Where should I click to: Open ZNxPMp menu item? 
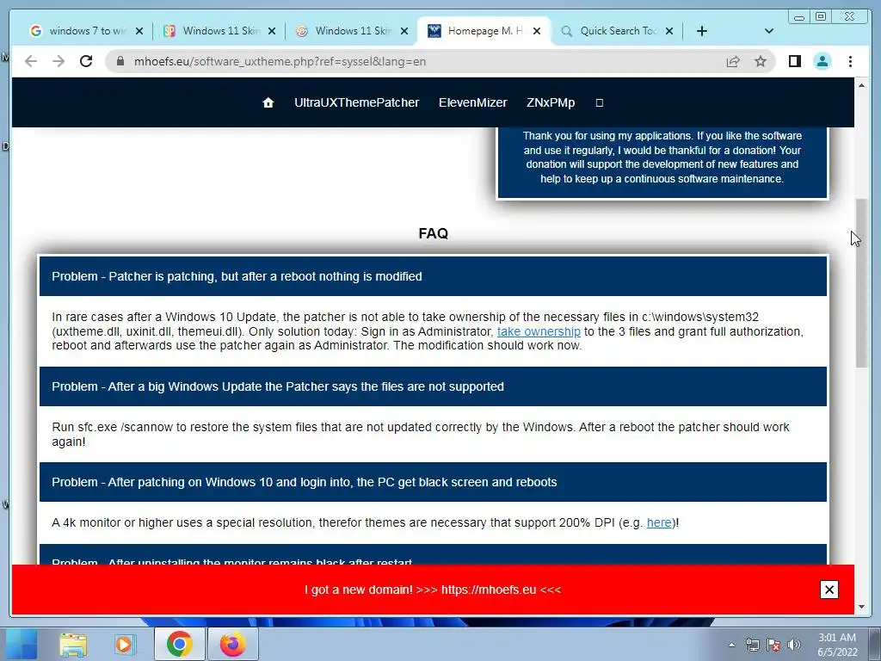[x=551, y=103]
